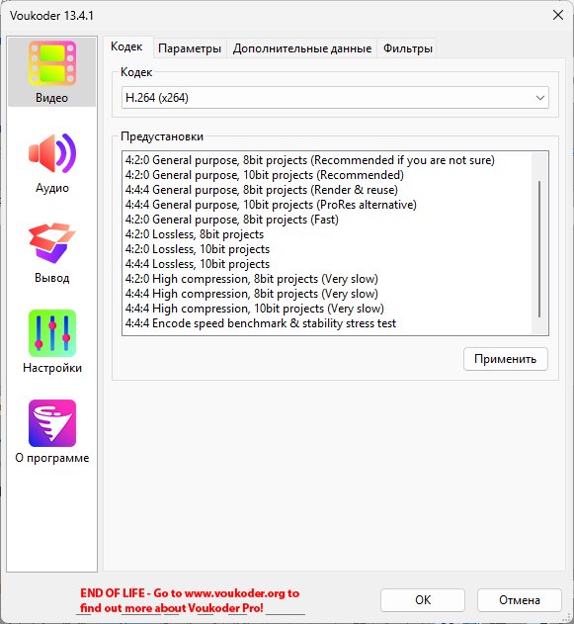Switch to the Кодек tab
The image size is (574, 624).
(126, 46)
